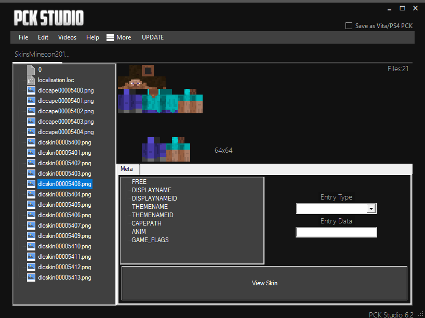
Task: Open the Help menu
Action: pyautogui.click(x=92, y=37)
